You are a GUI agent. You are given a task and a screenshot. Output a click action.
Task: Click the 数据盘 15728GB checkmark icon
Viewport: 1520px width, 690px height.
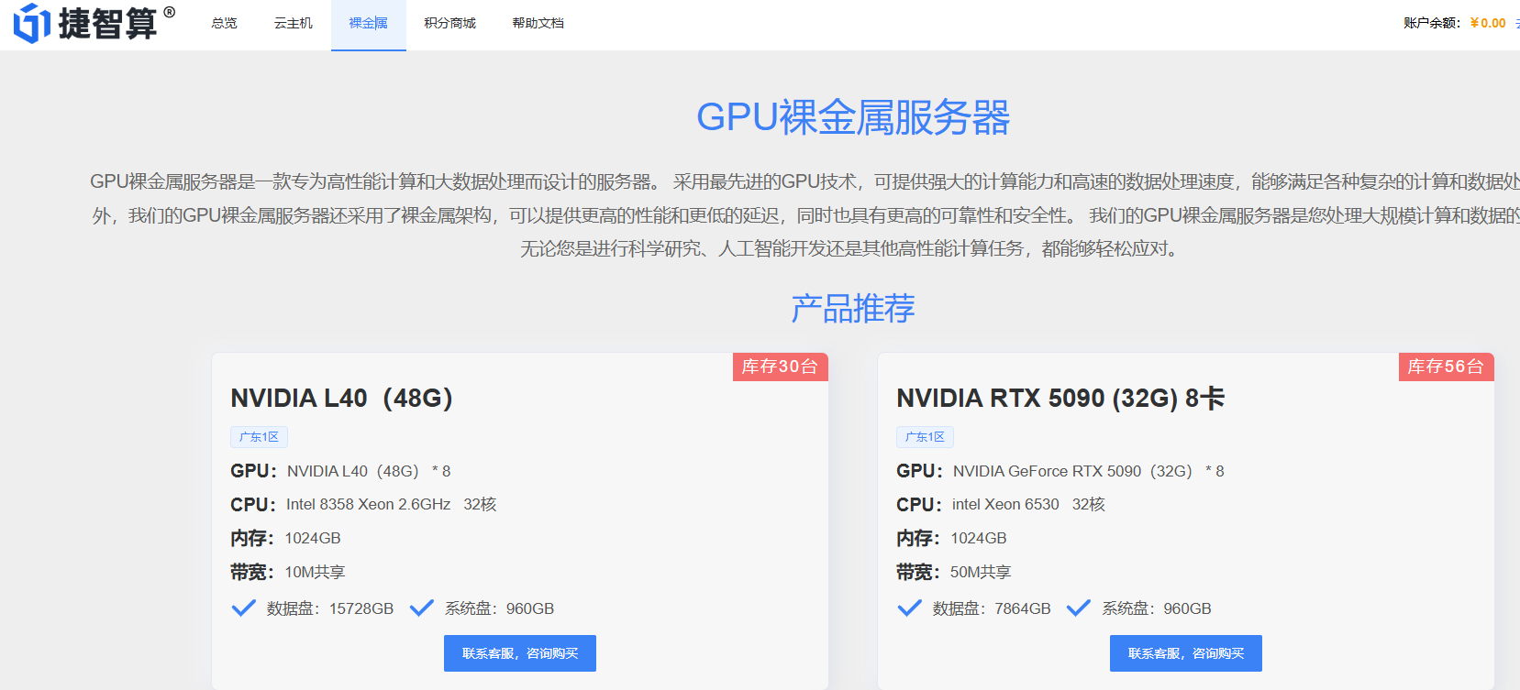(x=244, y=608)
